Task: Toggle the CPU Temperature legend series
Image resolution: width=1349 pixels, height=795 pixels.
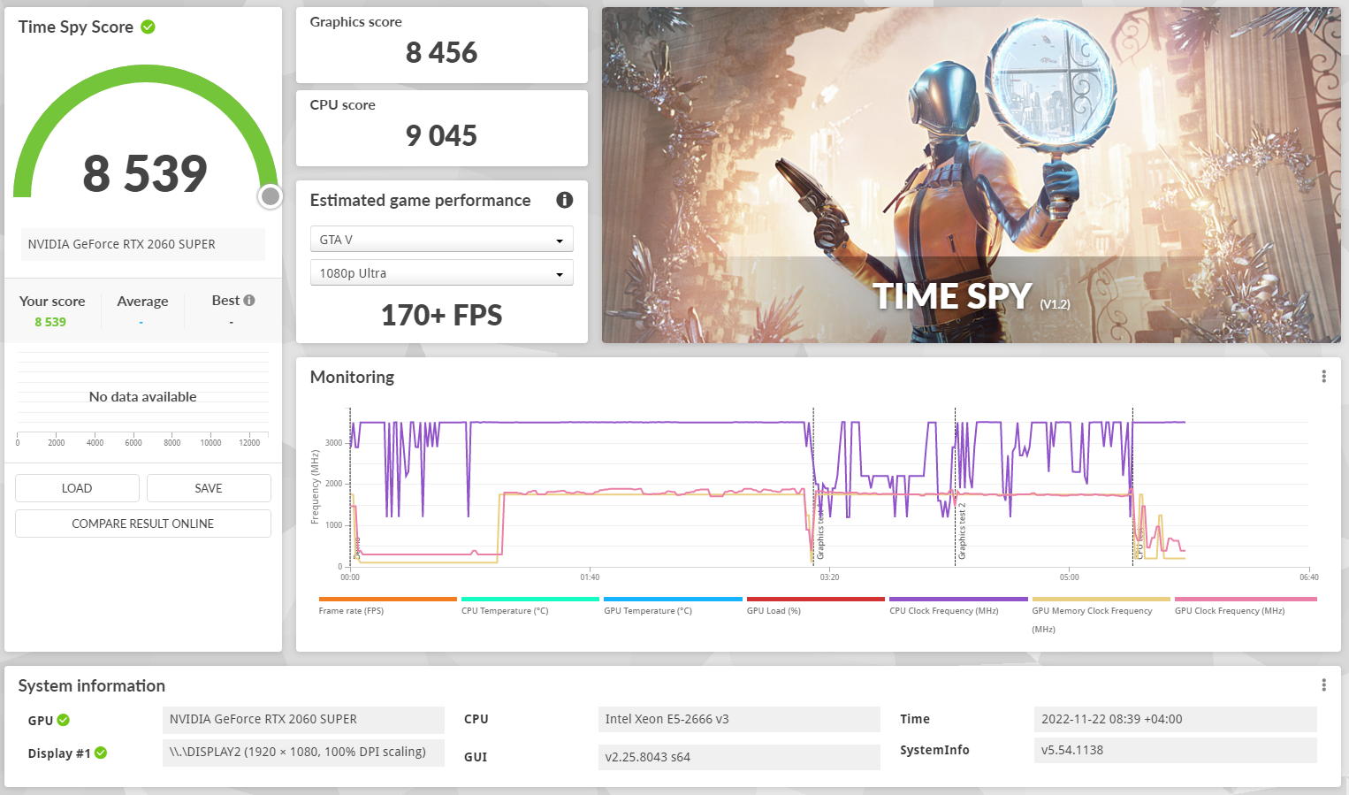Action: coord(530,606)
